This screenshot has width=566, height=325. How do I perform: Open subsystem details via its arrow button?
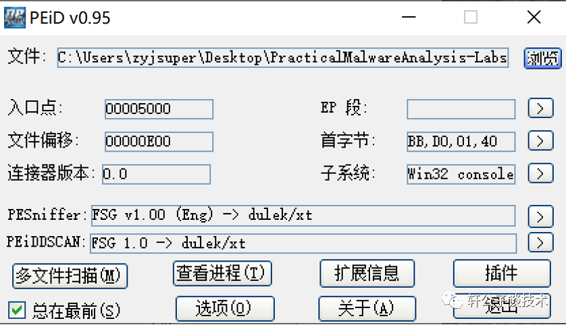(540, 173)
